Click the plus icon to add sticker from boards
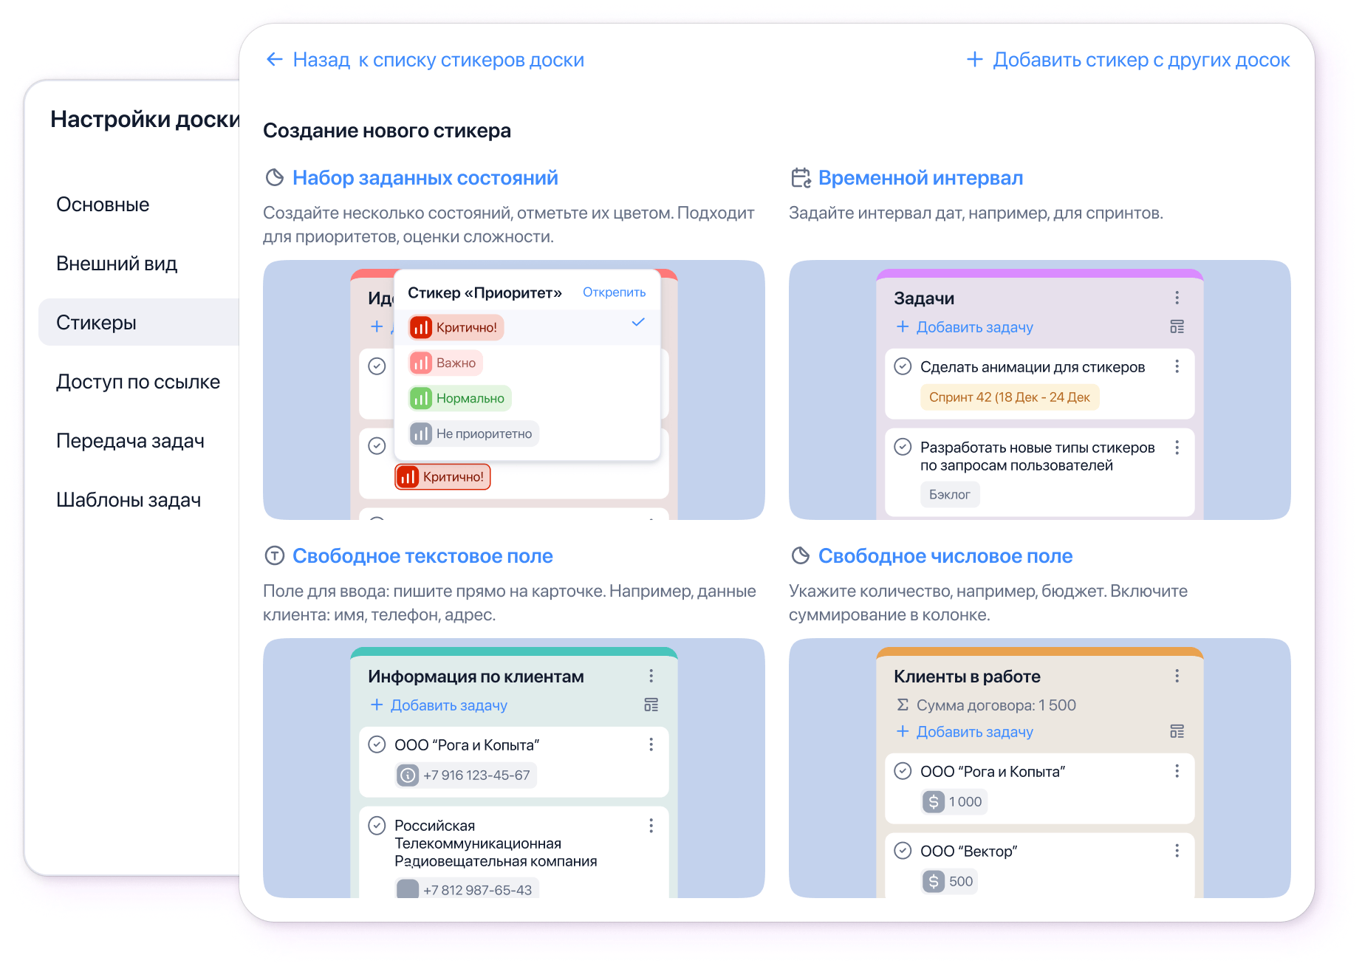The image size is (1362, 969). click(974, 60)
